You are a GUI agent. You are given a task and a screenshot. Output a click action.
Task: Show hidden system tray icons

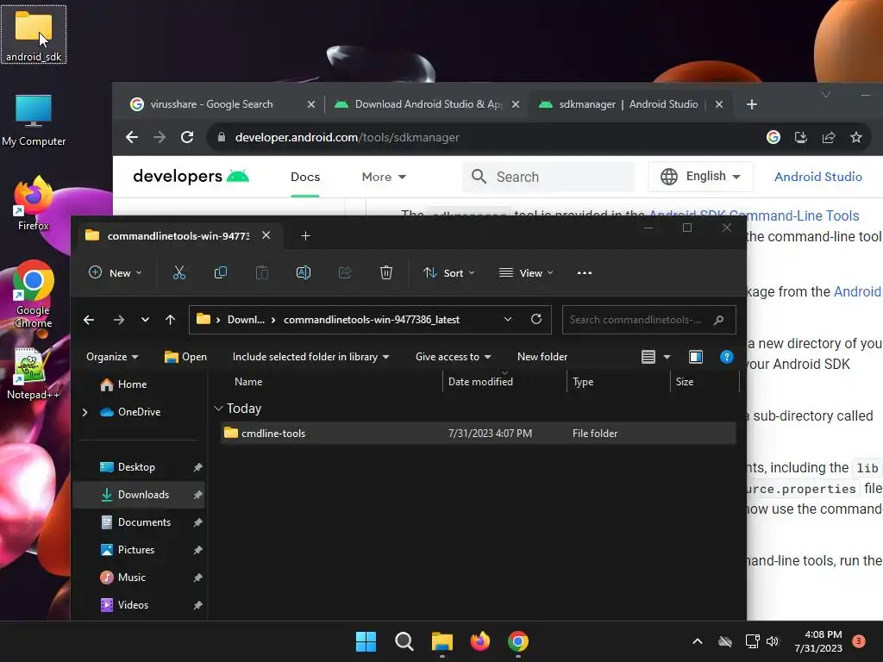pos(697,641)
